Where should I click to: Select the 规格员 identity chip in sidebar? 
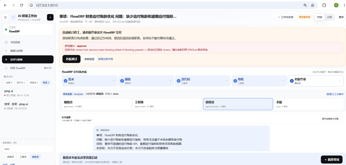(10, 157)
